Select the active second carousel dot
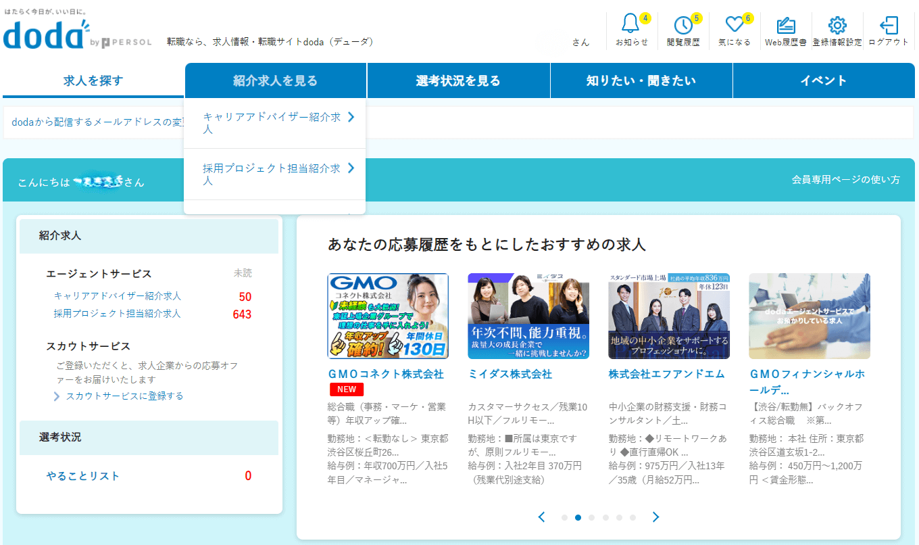The width and height of the screenshot is (919, 545). click(x=578, y=517)
